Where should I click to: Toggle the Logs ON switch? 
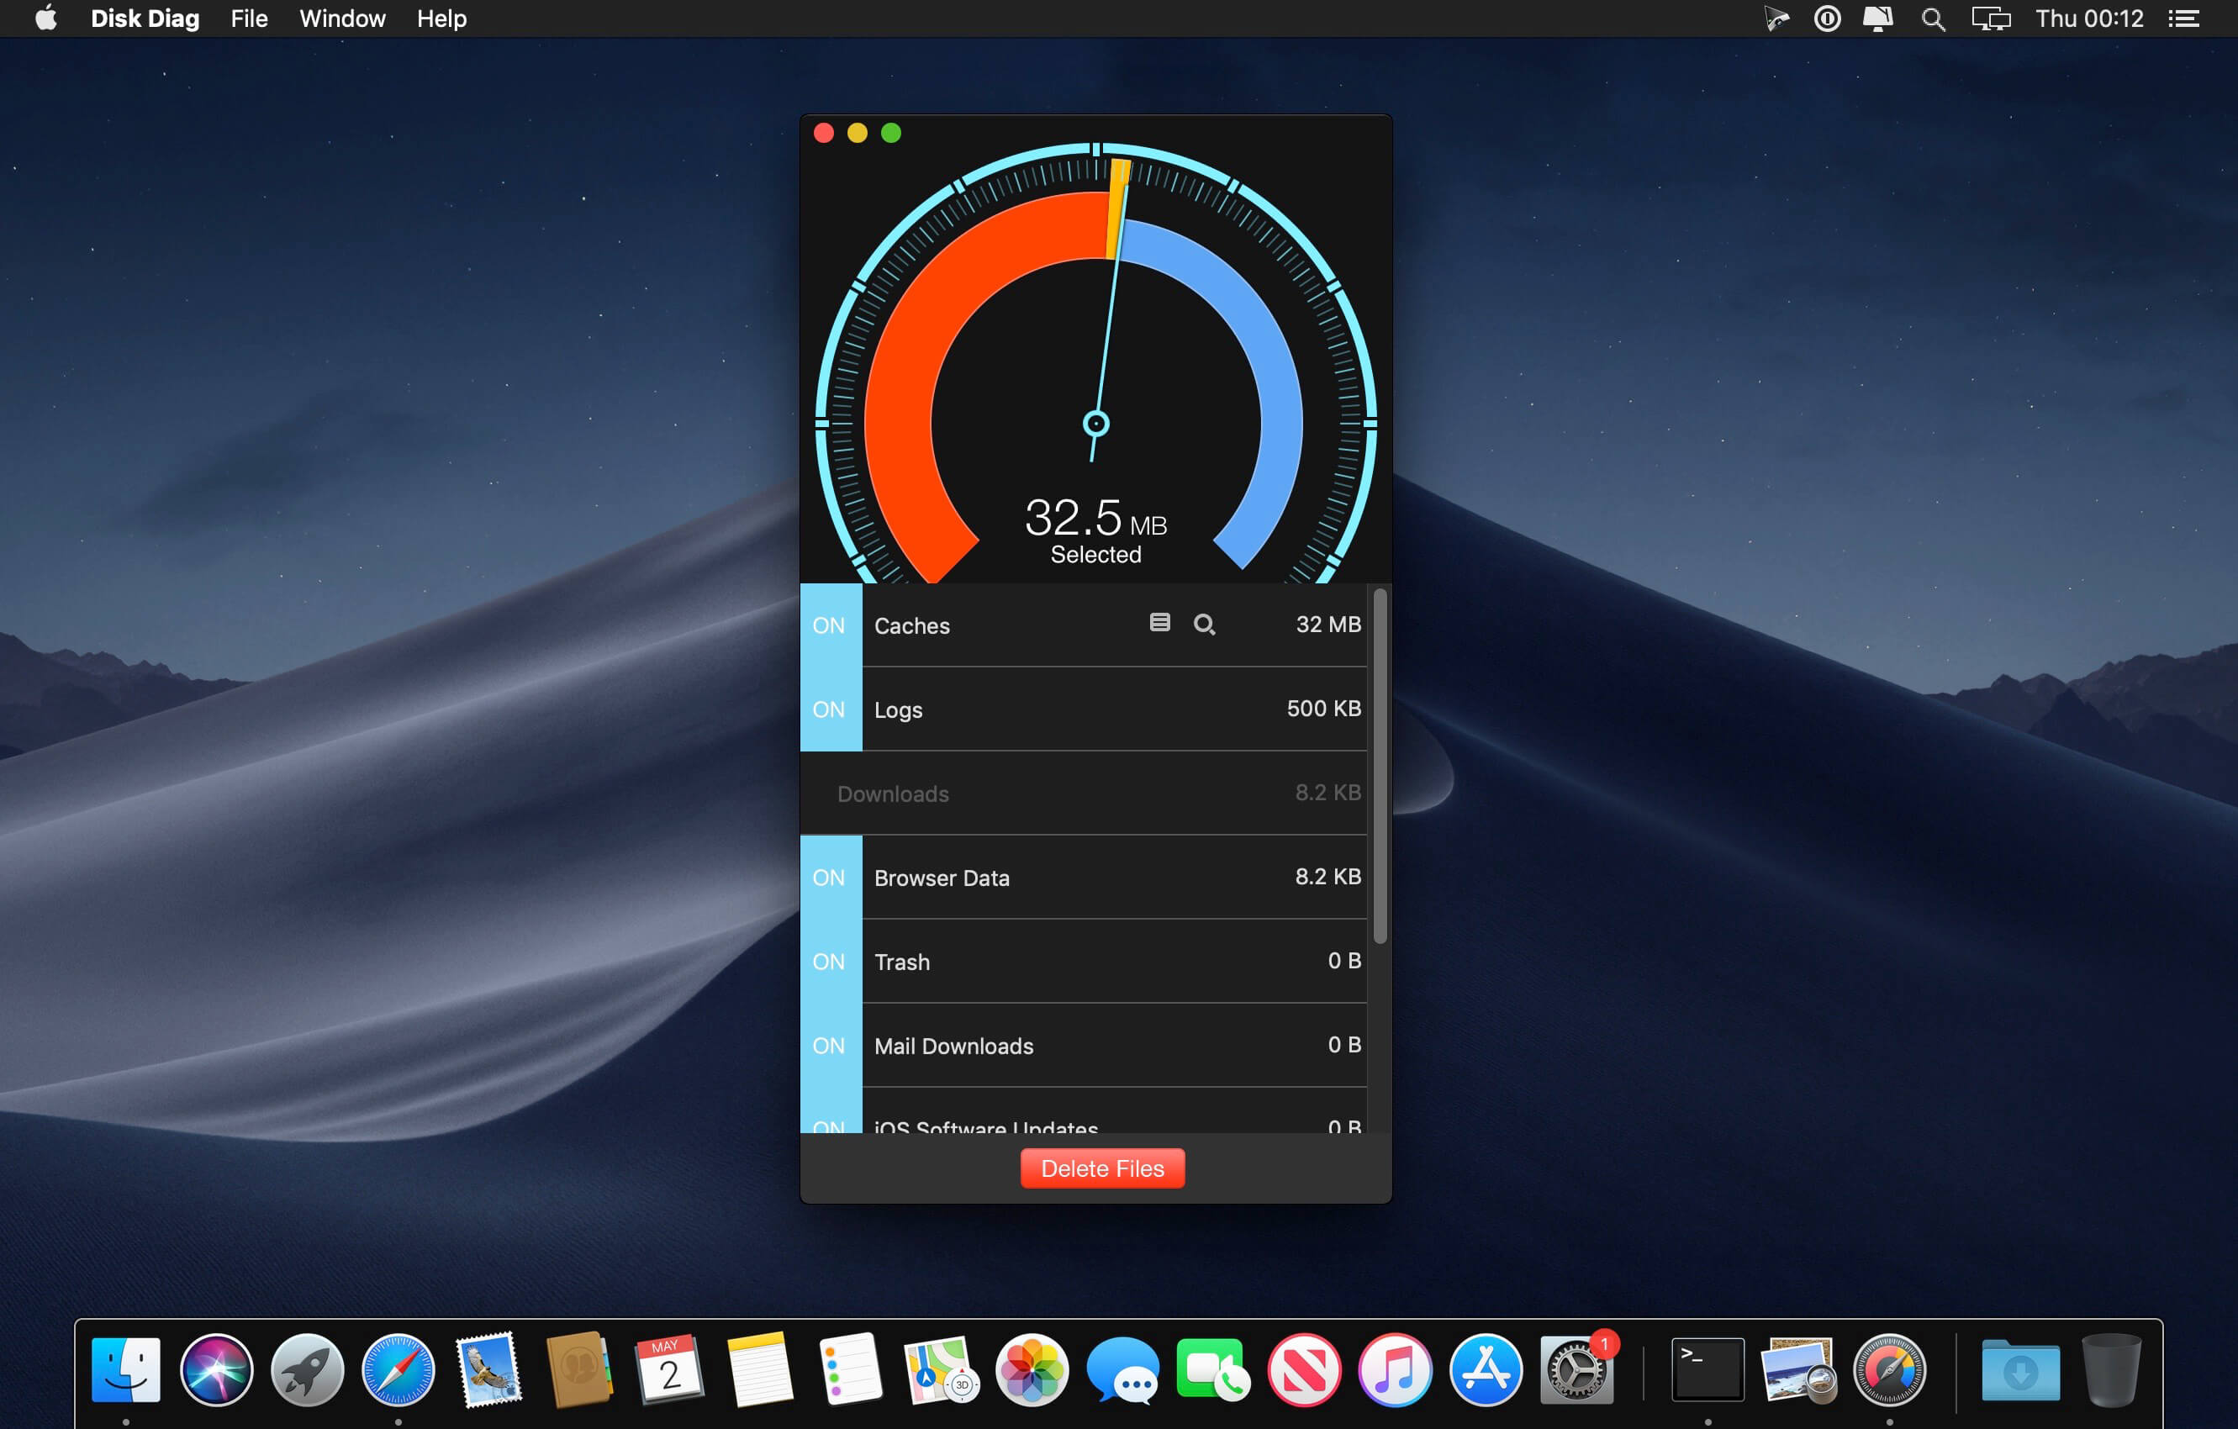[x=830, y=709]
